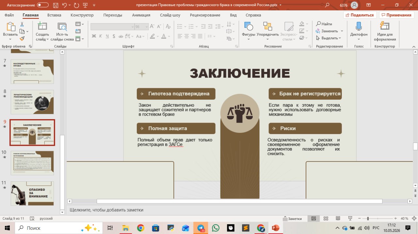Toggle bold Ж formatting

point(94,36)
